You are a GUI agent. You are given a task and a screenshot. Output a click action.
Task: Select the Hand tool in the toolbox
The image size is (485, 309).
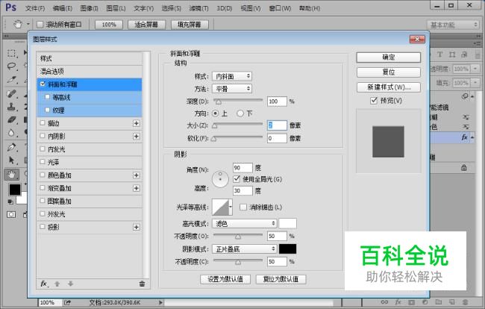pyautogui.click(x=11, y=175)
